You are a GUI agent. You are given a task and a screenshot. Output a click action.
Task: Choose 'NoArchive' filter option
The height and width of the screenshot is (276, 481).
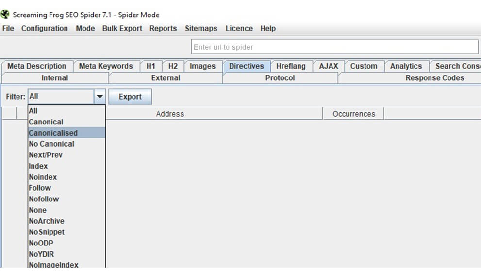point(66,221)
